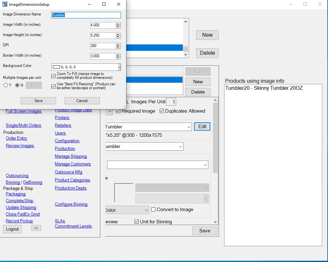Decrease Border Width with down arrow
Screen dimensions: 328x262
tap(118, 58)
